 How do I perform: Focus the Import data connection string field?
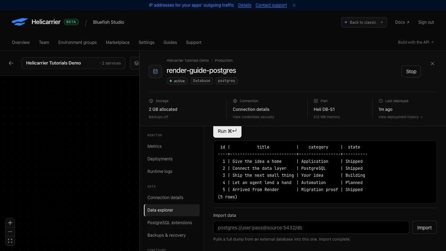coord(311,228)
